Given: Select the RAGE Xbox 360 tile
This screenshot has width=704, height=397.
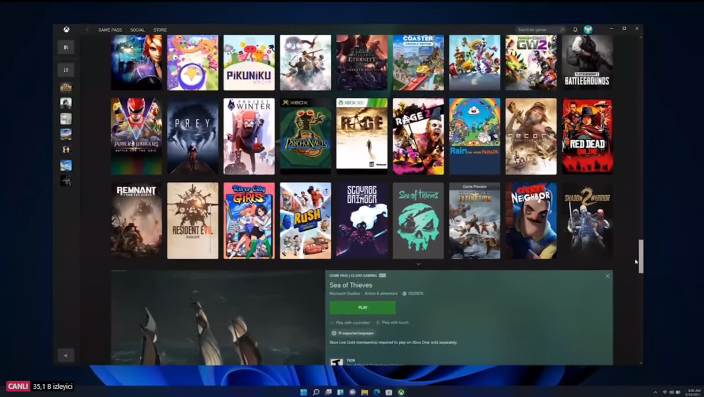Looking at the screenshot, I should click(x=362, y=136).
